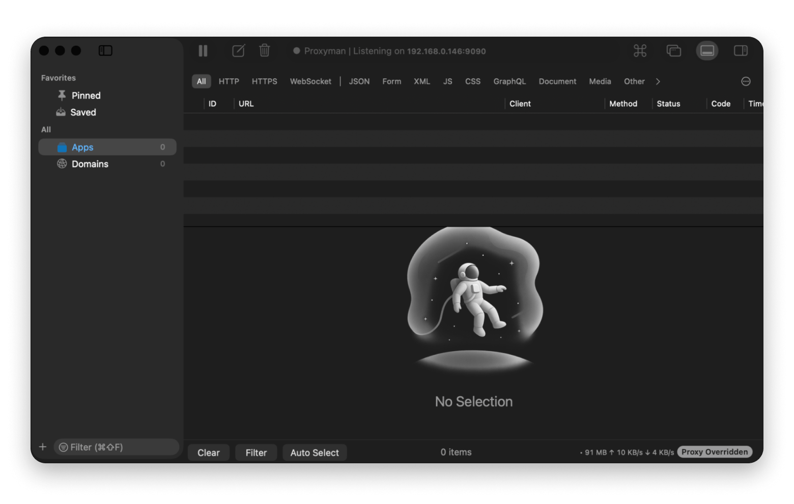
Task: Switch to the HTTPS filter tab
Action: (x=264, y=81)
